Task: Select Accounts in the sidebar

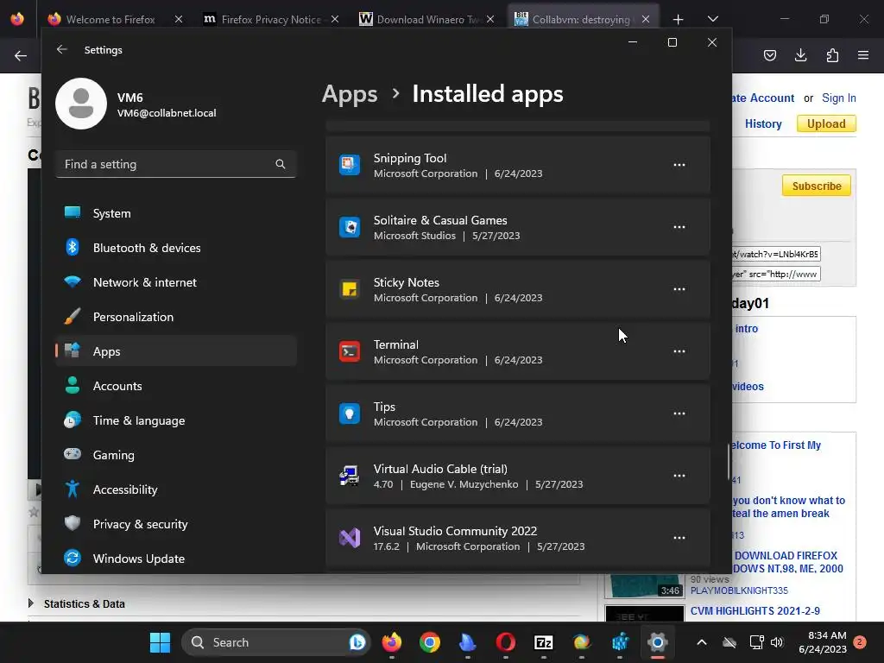Action: [176, 386]
